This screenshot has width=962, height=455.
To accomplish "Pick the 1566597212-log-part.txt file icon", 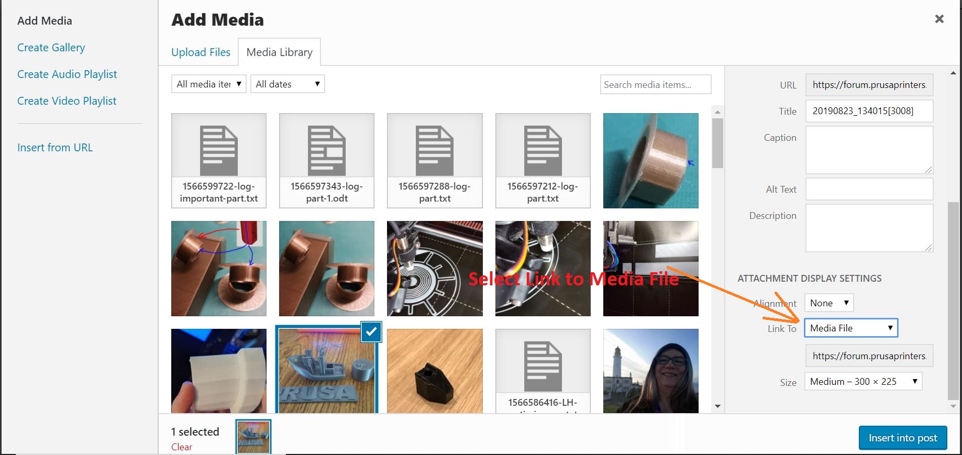I will pos(543,151).
